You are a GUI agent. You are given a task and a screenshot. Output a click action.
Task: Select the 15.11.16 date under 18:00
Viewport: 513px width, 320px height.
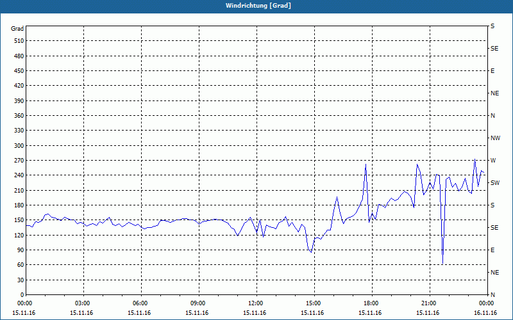click(x=370, y=313)
